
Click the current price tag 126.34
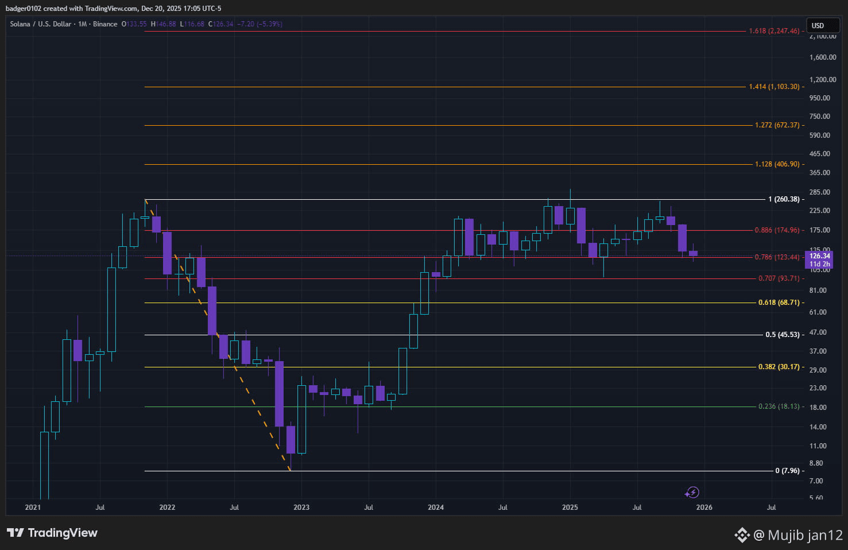coord(819,256)
